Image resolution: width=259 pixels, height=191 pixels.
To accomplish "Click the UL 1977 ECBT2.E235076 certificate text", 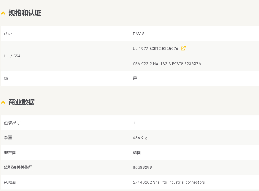I will click(x=155, y=48).
